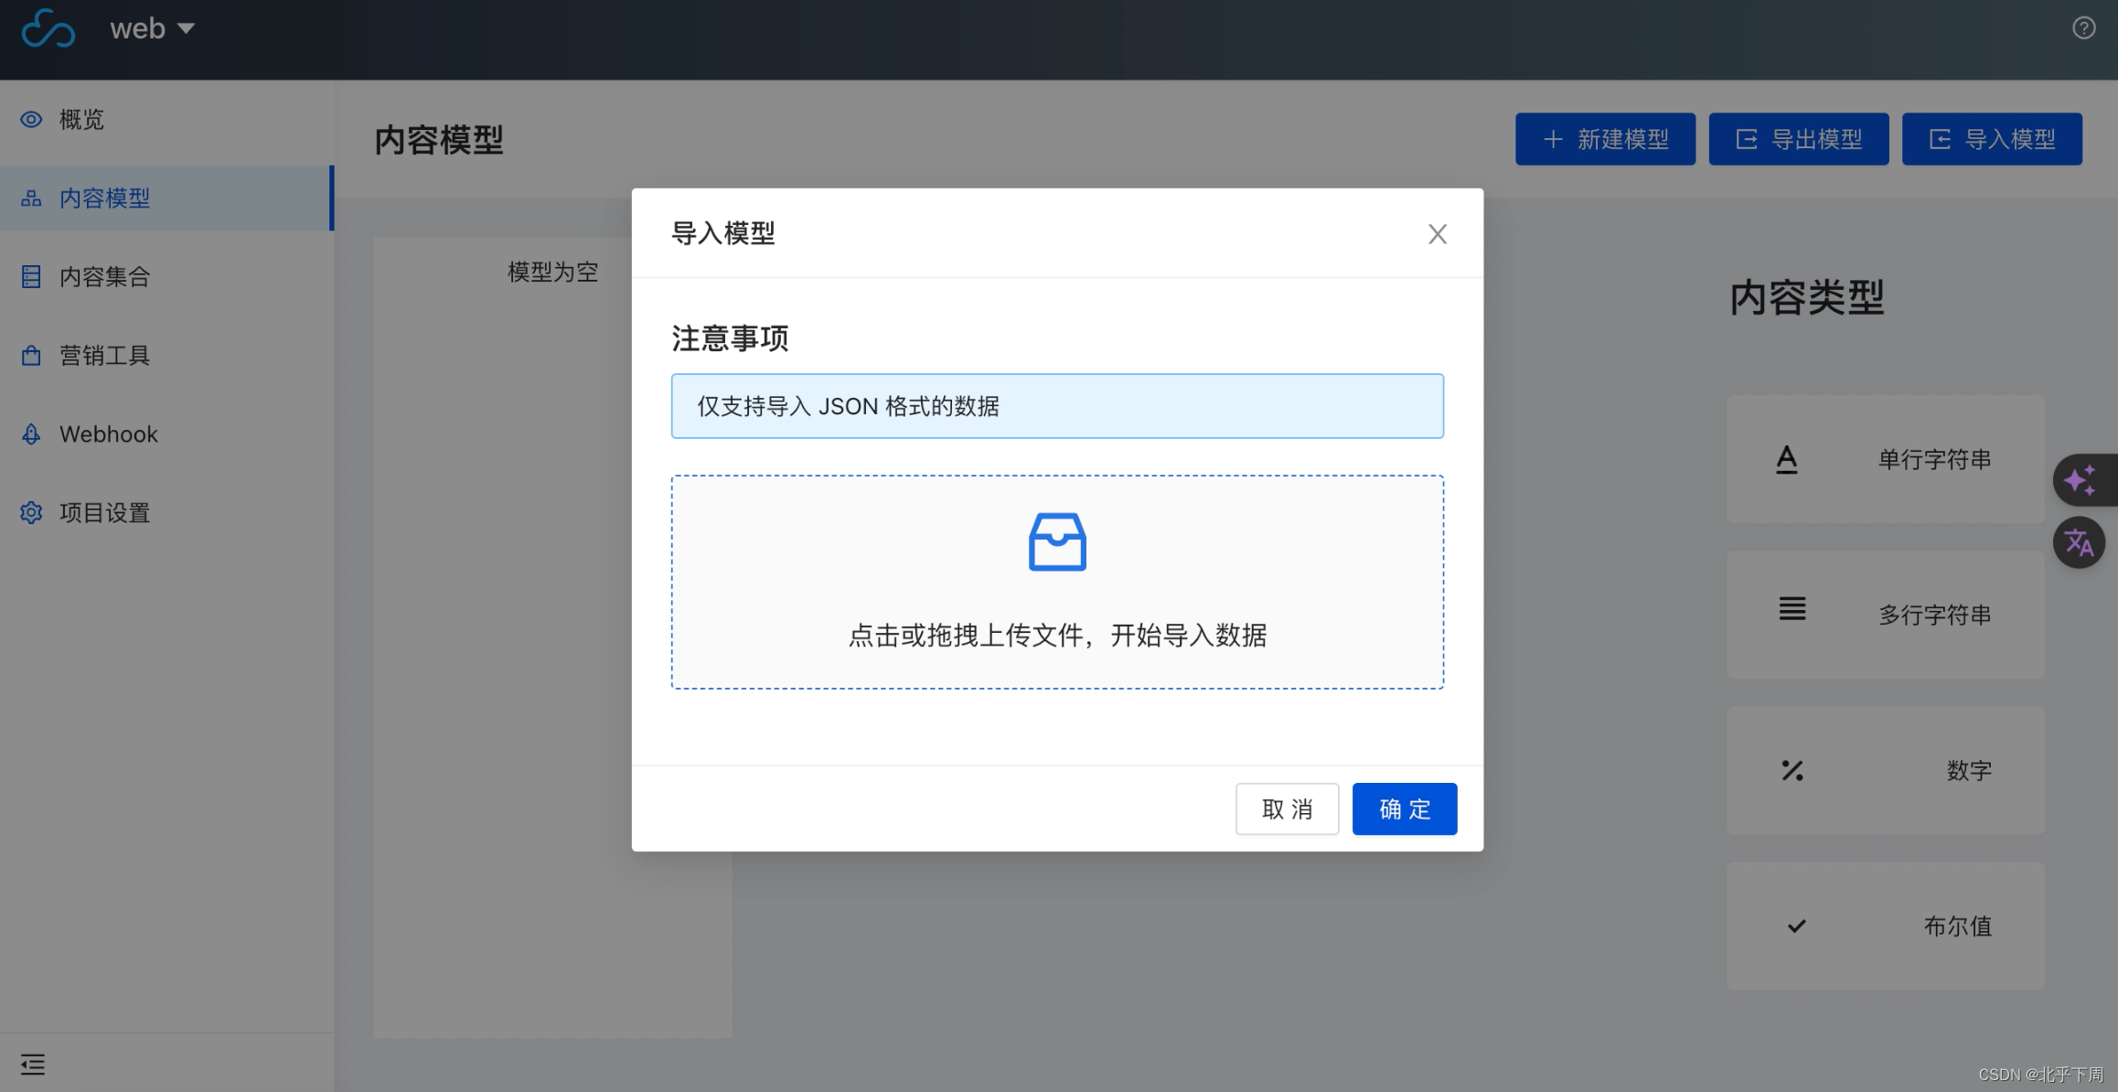Click the inbox upload icon

1057,542
